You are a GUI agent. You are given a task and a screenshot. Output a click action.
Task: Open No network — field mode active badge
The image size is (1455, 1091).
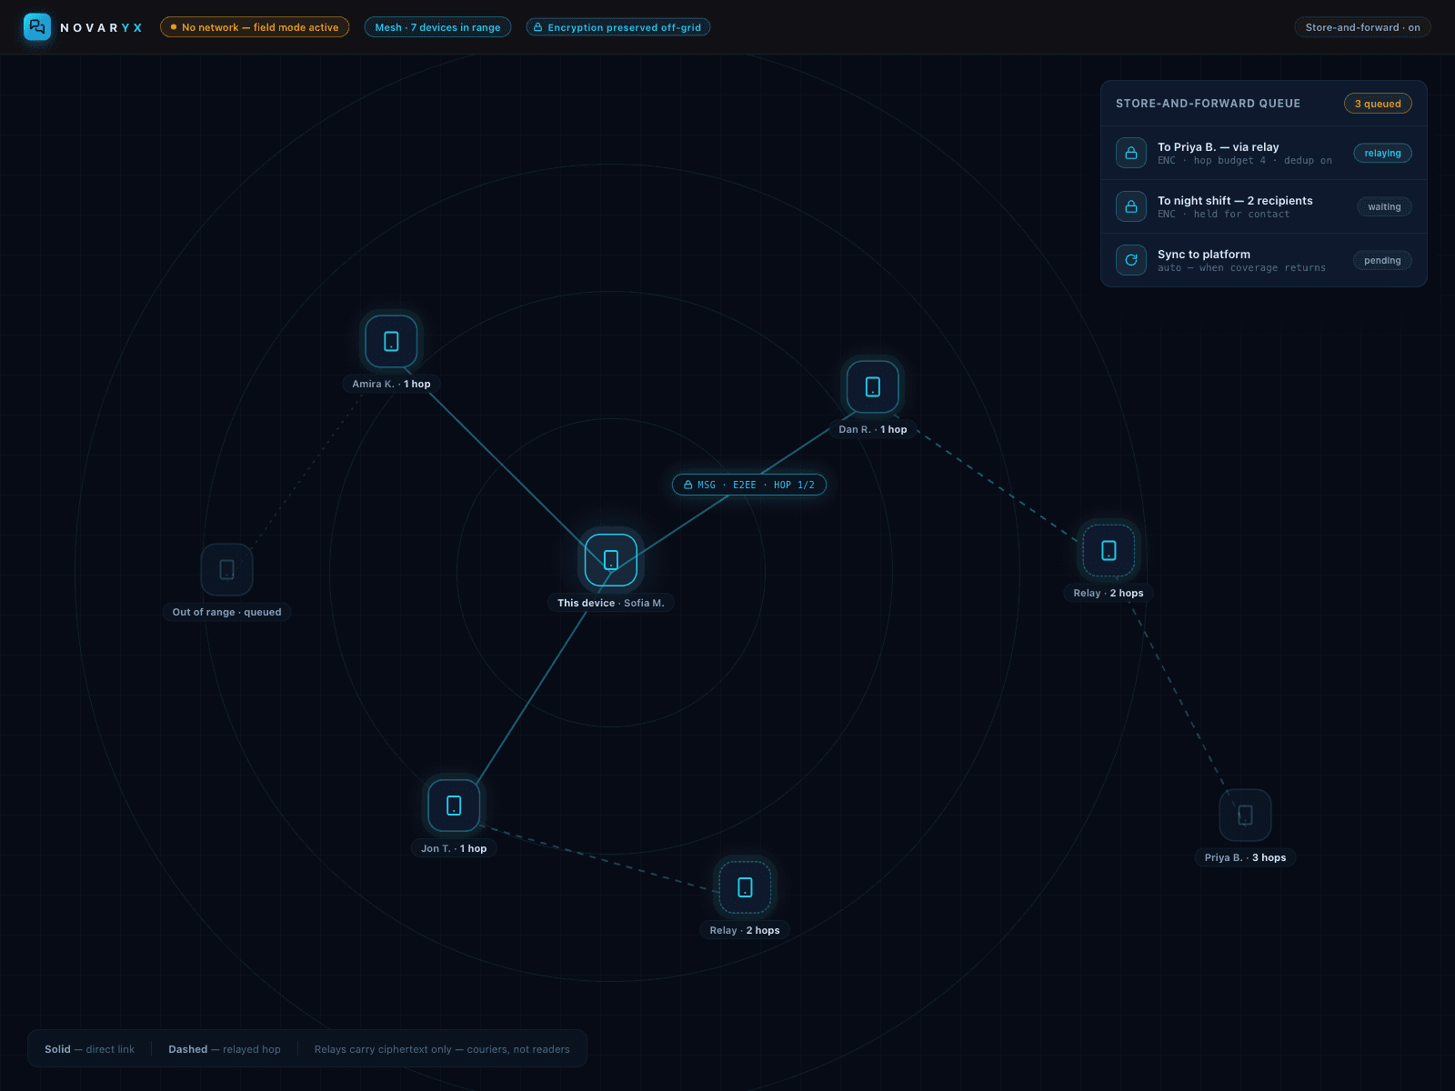(x=255, y=27)
